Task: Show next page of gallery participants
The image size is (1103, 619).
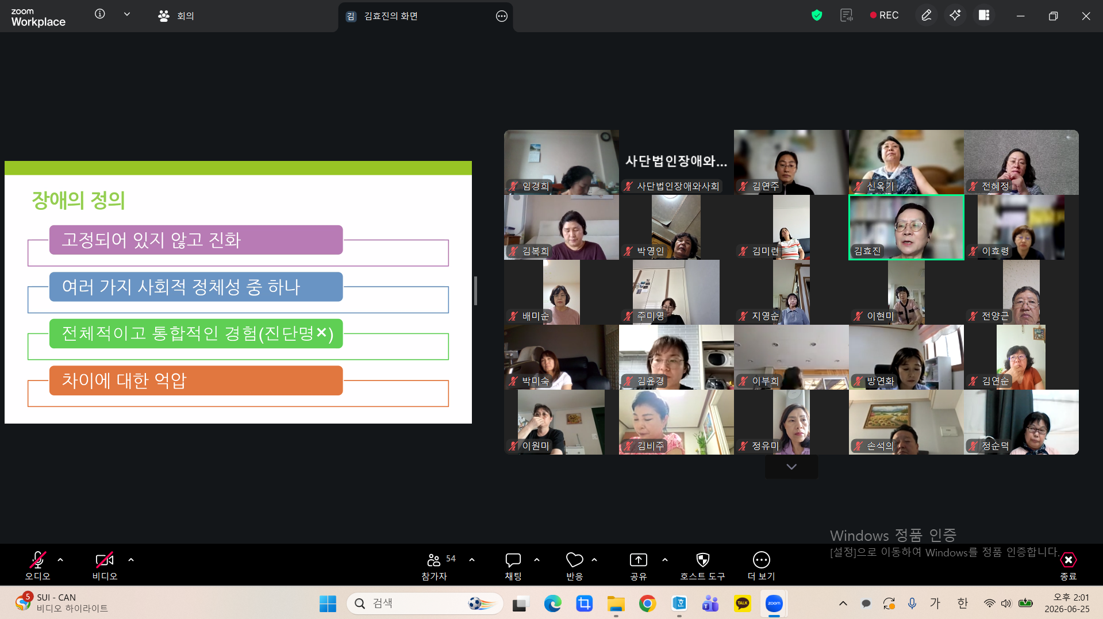Action: coord(791,467)
